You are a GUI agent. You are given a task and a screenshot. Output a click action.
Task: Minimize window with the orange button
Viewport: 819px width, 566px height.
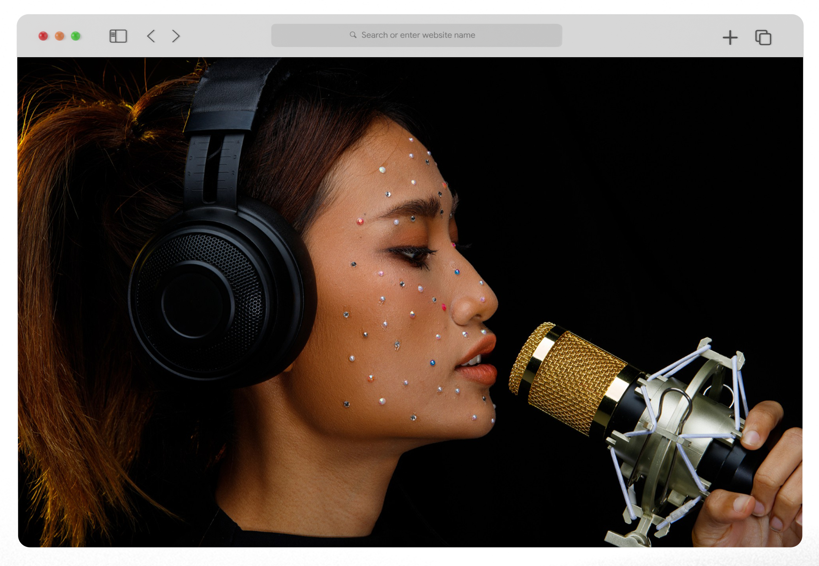(60, 36)
